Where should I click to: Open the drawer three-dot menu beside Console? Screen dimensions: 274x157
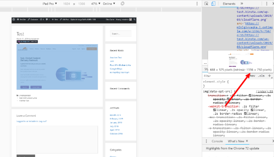click(x=206, y=141)
